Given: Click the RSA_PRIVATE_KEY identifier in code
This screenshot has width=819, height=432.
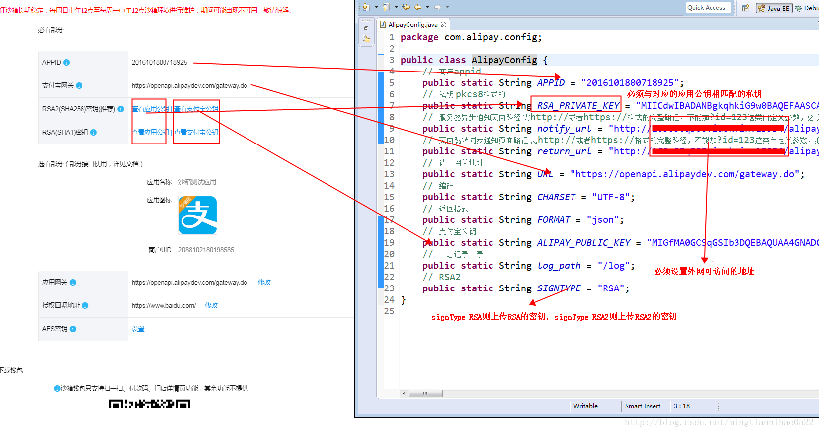Looking at the screenshot, I should tap(578, 105).
